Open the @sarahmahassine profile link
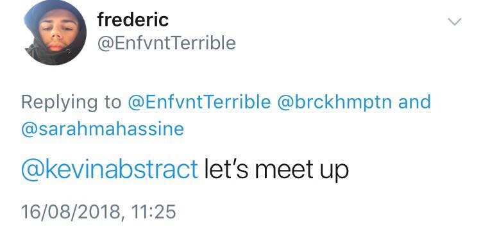This screenshot has height=234, width=481. [x=103, y=128]
